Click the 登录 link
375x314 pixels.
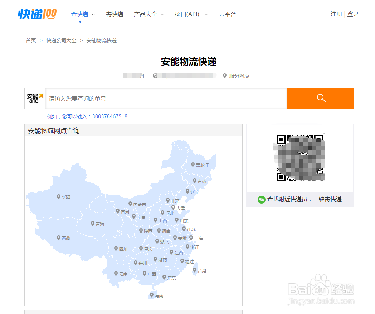tap(353, 14)
